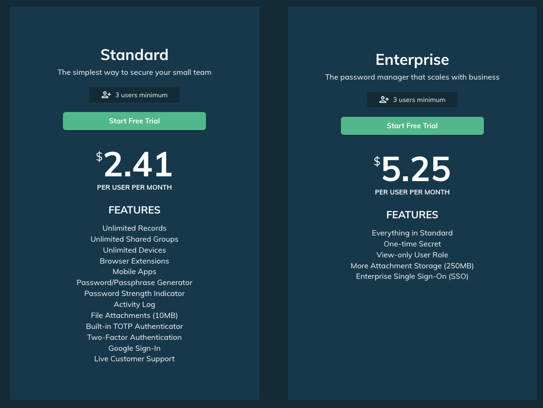Click Enterprise Single Sign-On (SSO) feature
This screenshot has height=408, width=543.
click(x=412, y=277)
